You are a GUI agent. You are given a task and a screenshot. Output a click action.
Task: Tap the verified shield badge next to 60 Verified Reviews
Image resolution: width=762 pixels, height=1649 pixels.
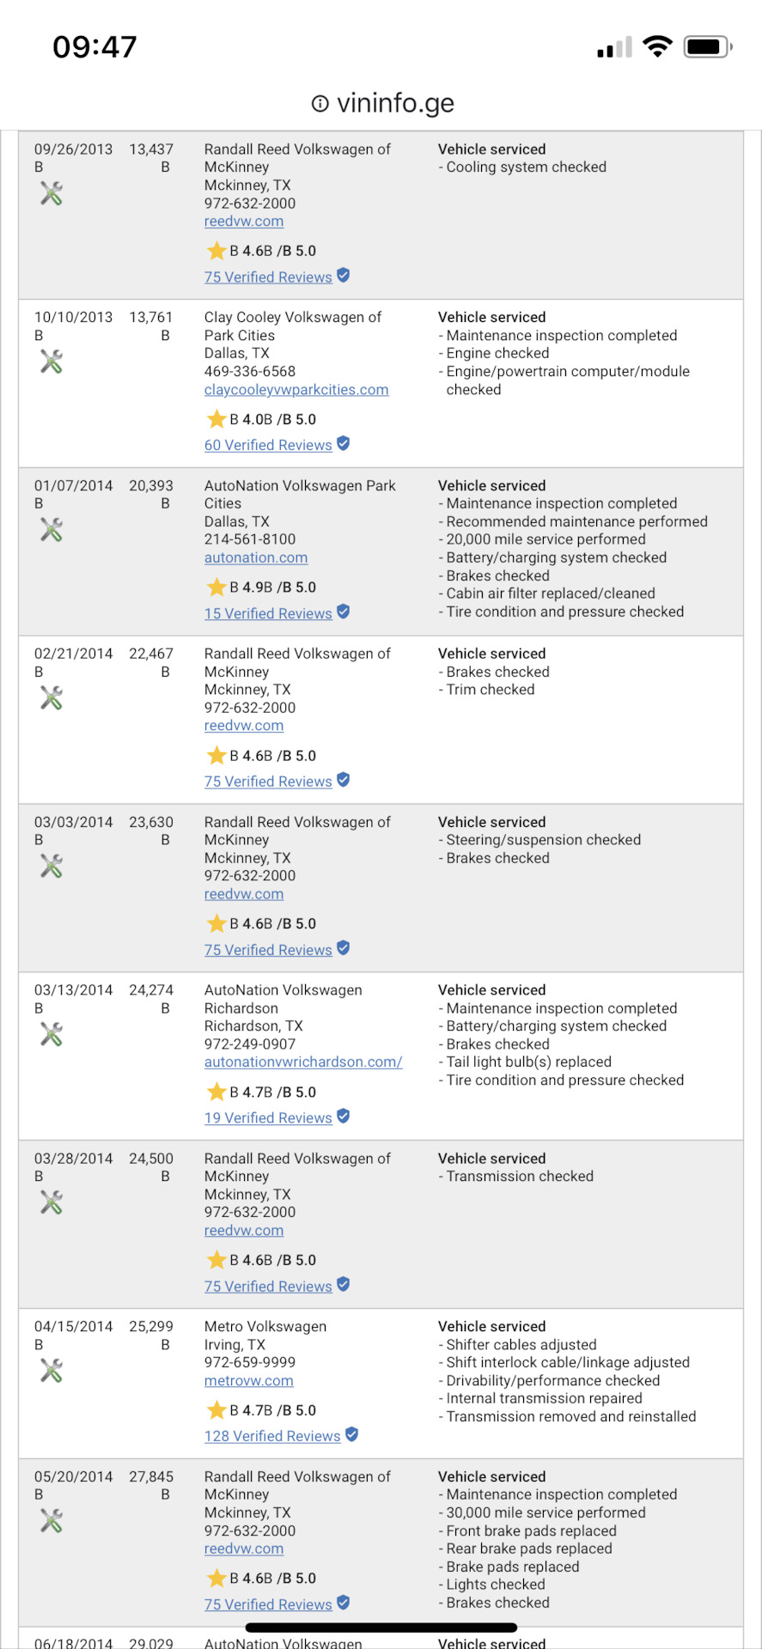click(x=343, y=443)
